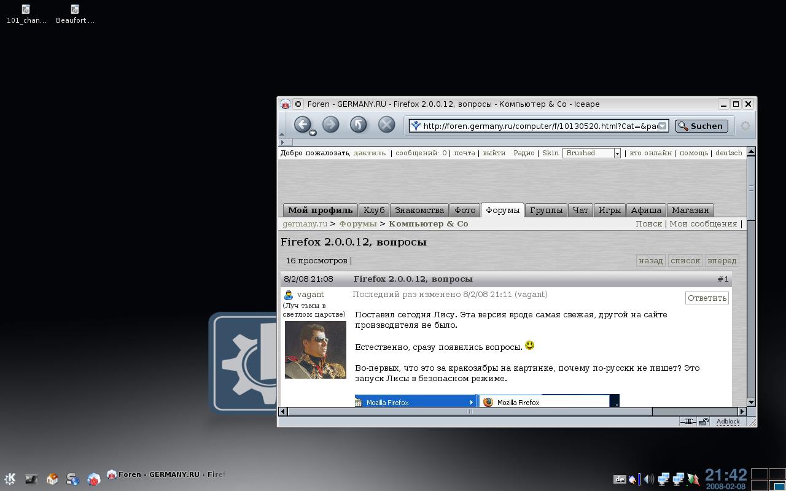This screenshot has width=786, height=491.
Task: Toggle the sticky pin button in titlebar
Action: 298,104
